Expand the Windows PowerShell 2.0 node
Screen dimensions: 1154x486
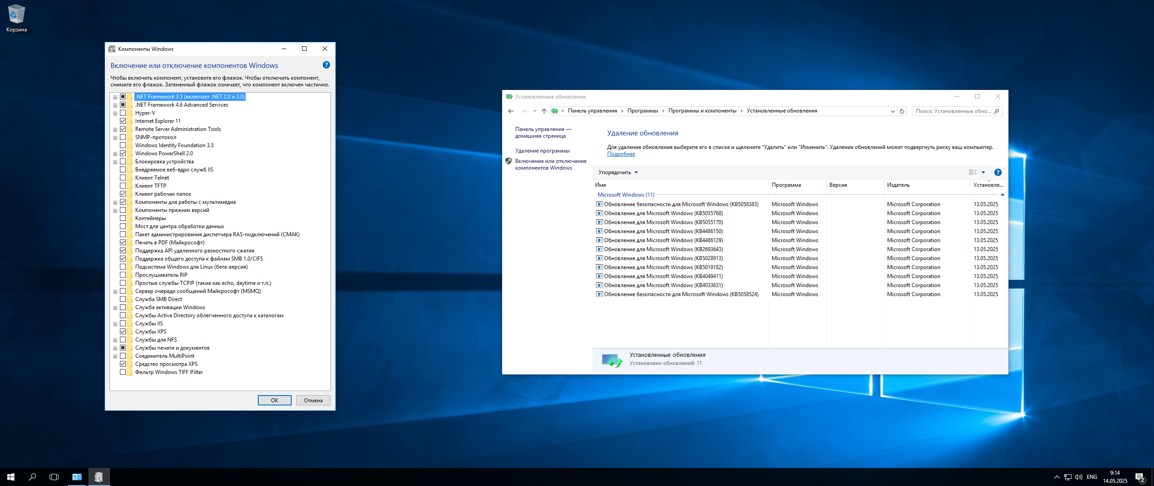(115, 154)
